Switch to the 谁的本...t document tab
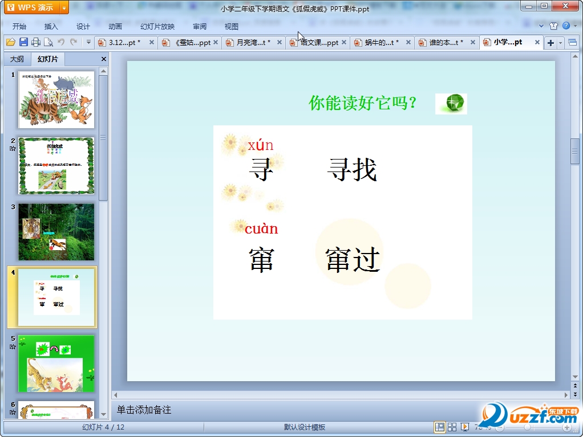Viewport: 583px width, 437px height. (446, 43)
